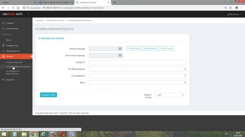Screen dimensions: 245x137
Task: Open Internet Explorer from the taskbar
Action: [43, 134]
